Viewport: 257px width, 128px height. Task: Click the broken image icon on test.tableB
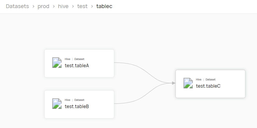click(57, 104)
